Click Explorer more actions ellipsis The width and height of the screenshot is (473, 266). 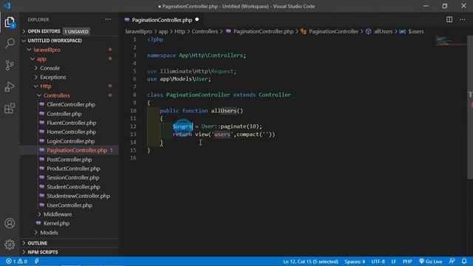[108, 20]
